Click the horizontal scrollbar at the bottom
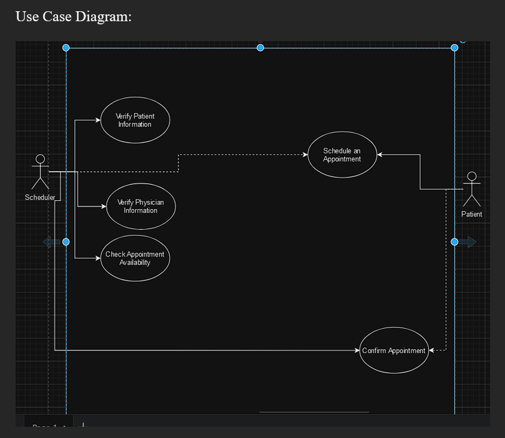Screen dimensions: 505x438 click(x=314, y=412)
